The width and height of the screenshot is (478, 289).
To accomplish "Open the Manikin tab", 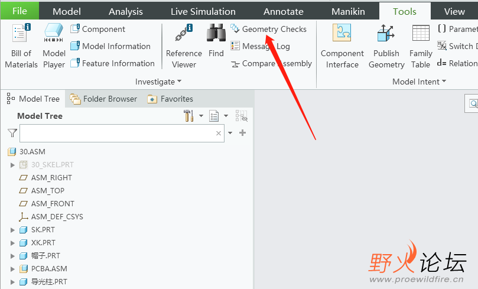I will pyautogui.click(x=348, y=11).
